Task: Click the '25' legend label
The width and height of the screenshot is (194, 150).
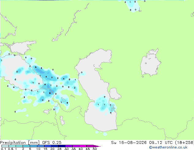Action: pos(59,149)
